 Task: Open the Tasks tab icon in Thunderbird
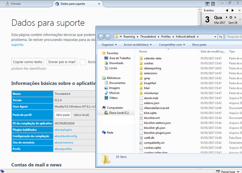pos(213,4)
